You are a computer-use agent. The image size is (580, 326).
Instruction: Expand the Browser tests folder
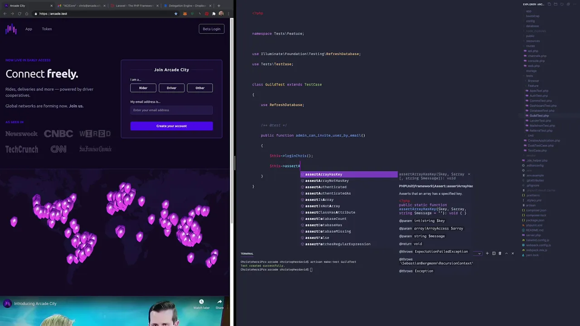[533, 81]
